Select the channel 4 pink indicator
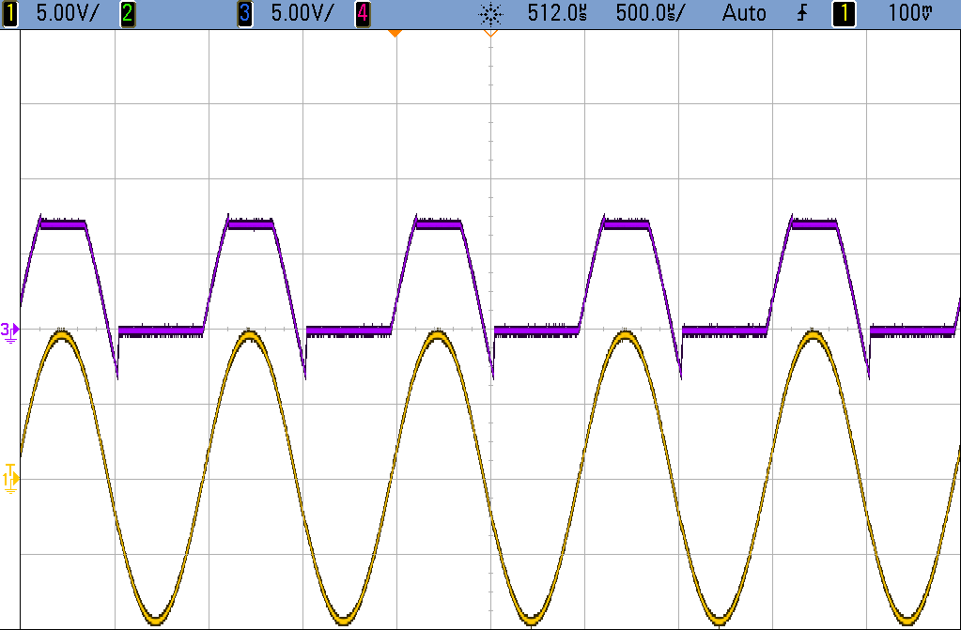This screenshot has height=630, width=961. [363, 13]
